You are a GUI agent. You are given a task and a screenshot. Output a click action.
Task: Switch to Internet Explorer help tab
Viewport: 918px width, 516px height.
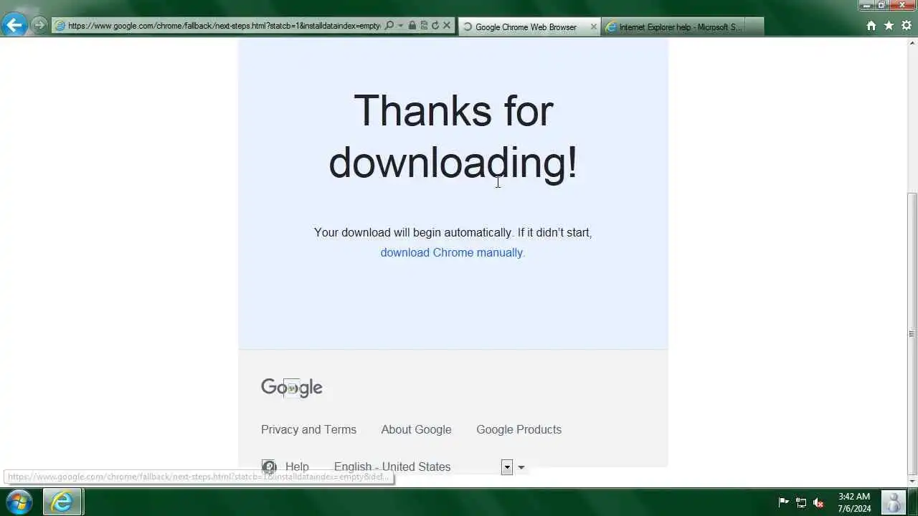click(673, 27)
